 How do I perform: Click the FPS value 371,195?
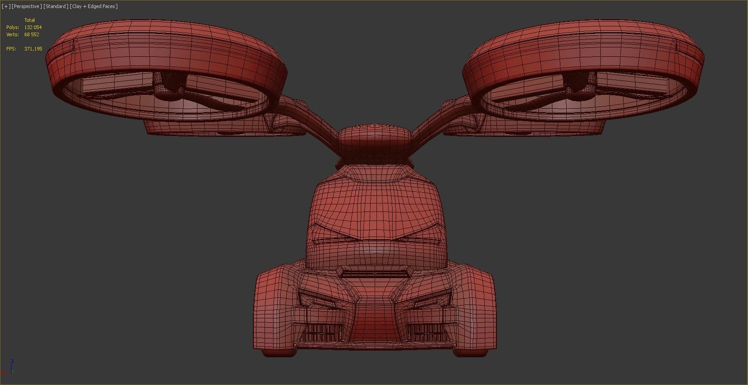(33, 49)
